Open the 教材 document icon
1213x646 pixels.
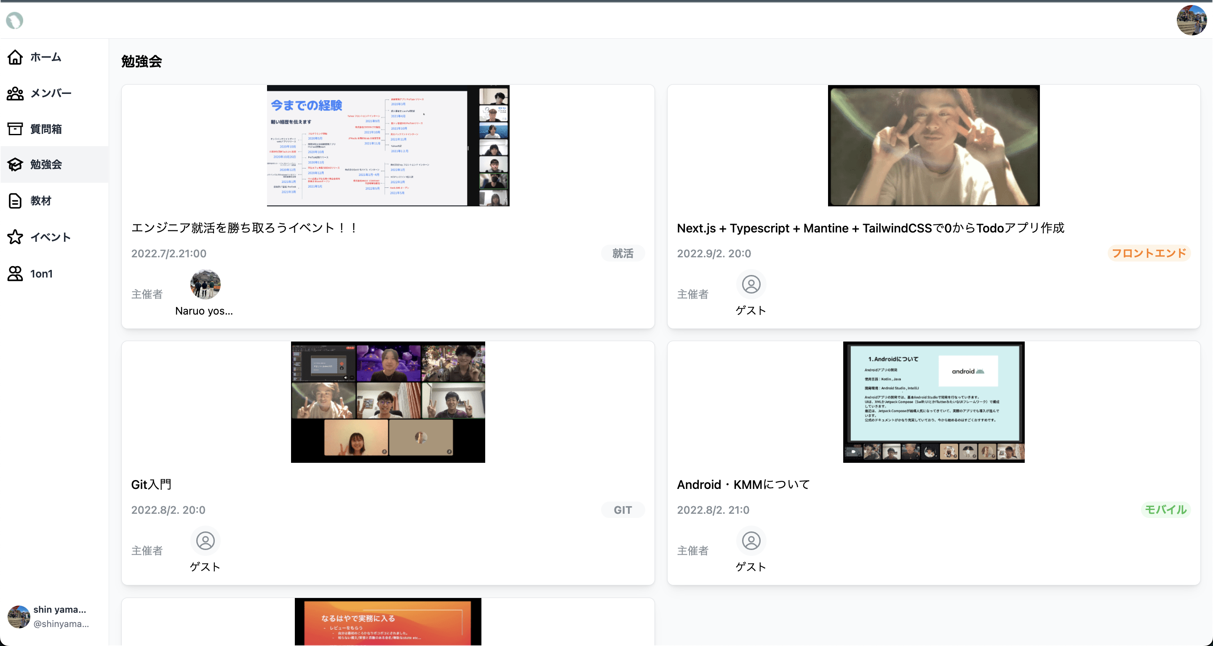pos(15,200)
